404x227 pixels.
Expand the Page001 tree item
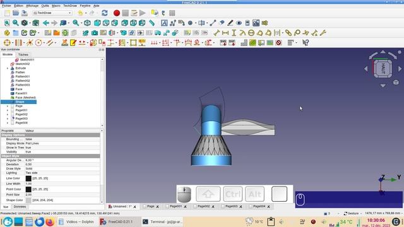(x=8, y=110)
